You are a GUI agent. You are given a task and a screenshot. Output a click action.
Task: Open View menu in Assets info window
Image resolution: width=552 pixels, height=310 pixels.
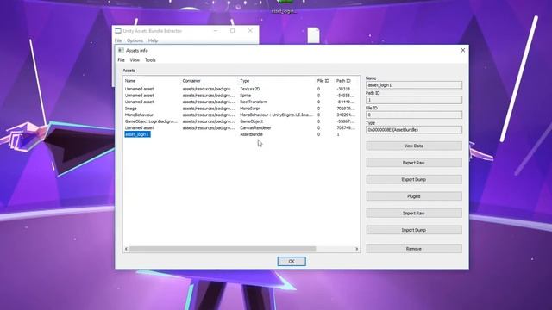click(x=135, y=60)
